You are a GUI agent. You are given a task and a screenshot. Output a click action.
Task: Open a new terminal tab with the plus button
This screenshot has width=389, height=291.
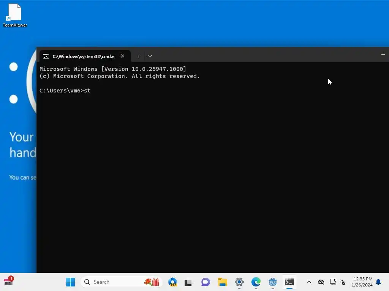click(139, 56)
